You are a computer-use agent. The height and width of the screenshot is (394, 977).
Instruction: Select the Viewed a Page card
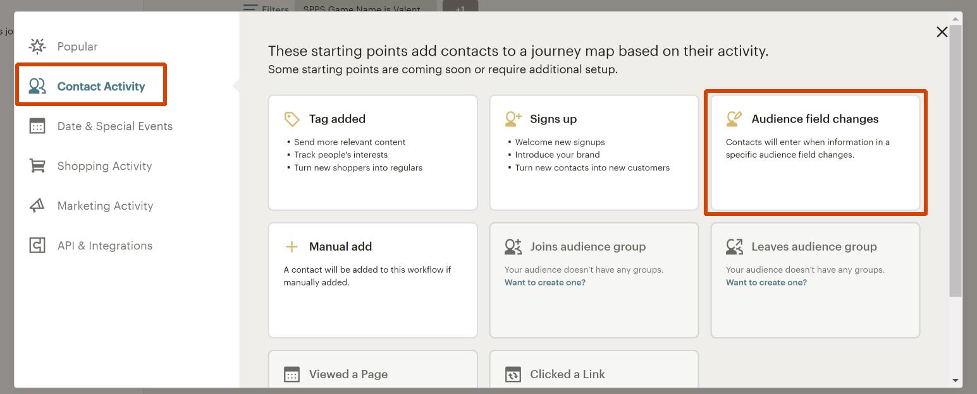click(372, 373)
